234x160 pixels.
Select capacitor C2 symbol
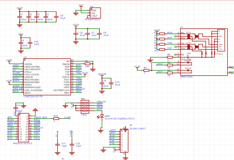[29, 17]
